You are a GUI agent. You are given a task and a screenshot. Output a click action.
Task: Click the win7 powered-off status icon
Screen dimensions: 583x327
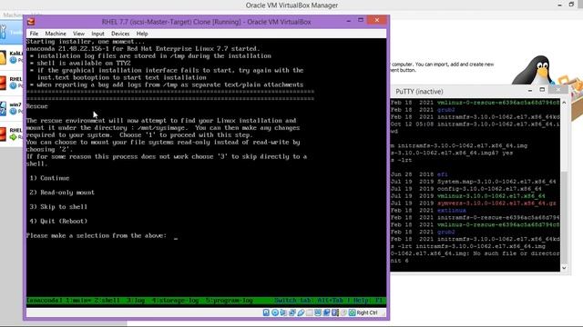[x=14, y=111]
